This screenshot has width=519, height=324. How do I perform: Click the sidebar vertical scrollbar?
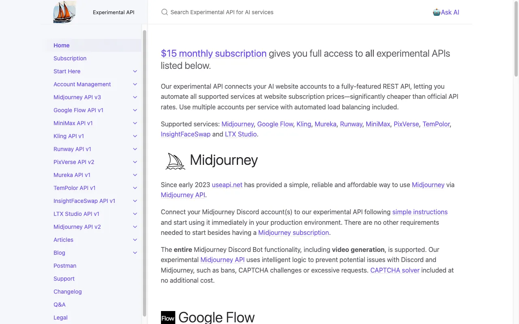click(144, 173)
